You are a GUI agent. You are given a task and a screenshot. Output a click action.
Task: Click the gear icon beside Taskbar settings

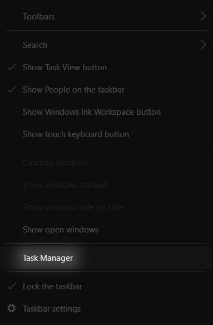point(11,308)
